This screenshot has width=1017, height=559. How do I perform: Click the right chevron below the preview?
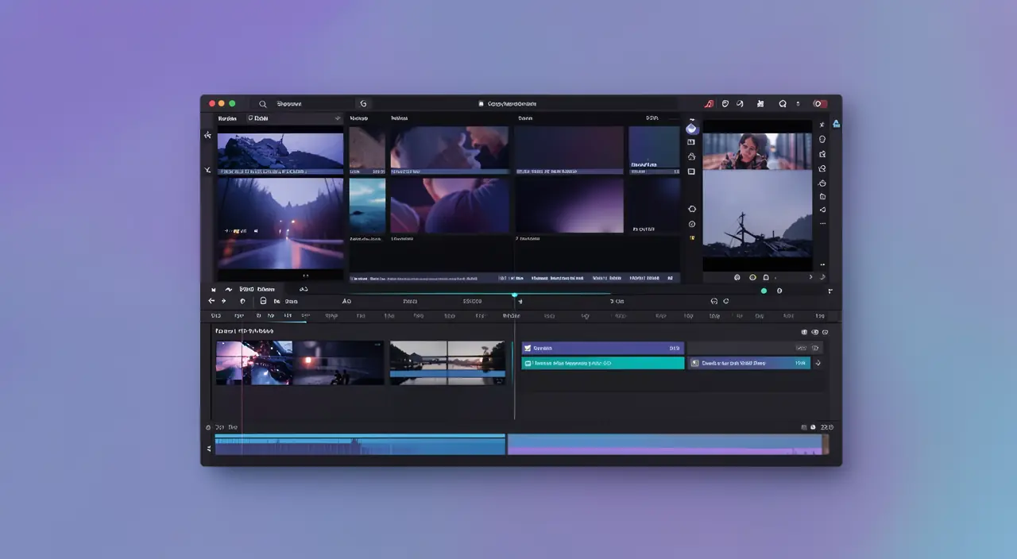[x=810, y=277]
